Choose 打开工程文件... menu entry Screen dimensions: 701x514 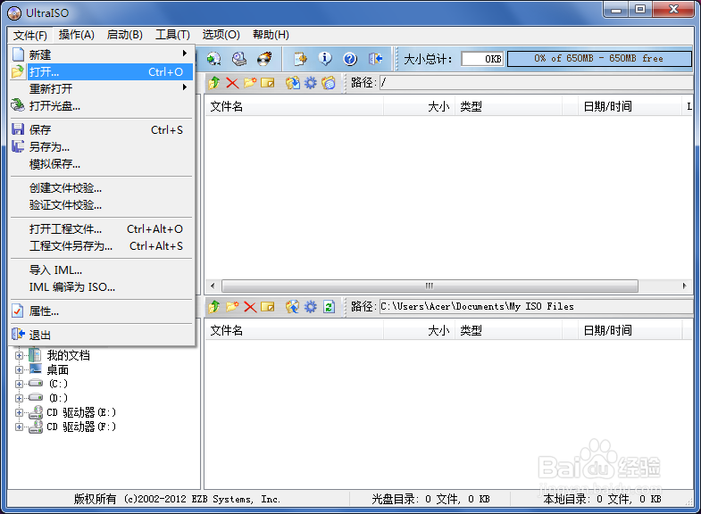point(102,228)
